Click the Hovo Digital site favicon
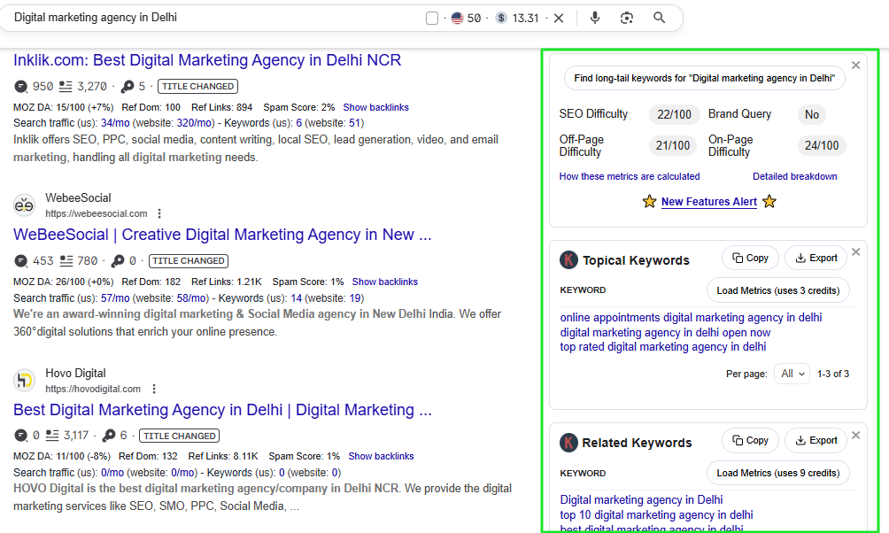 tap(25, 381)
